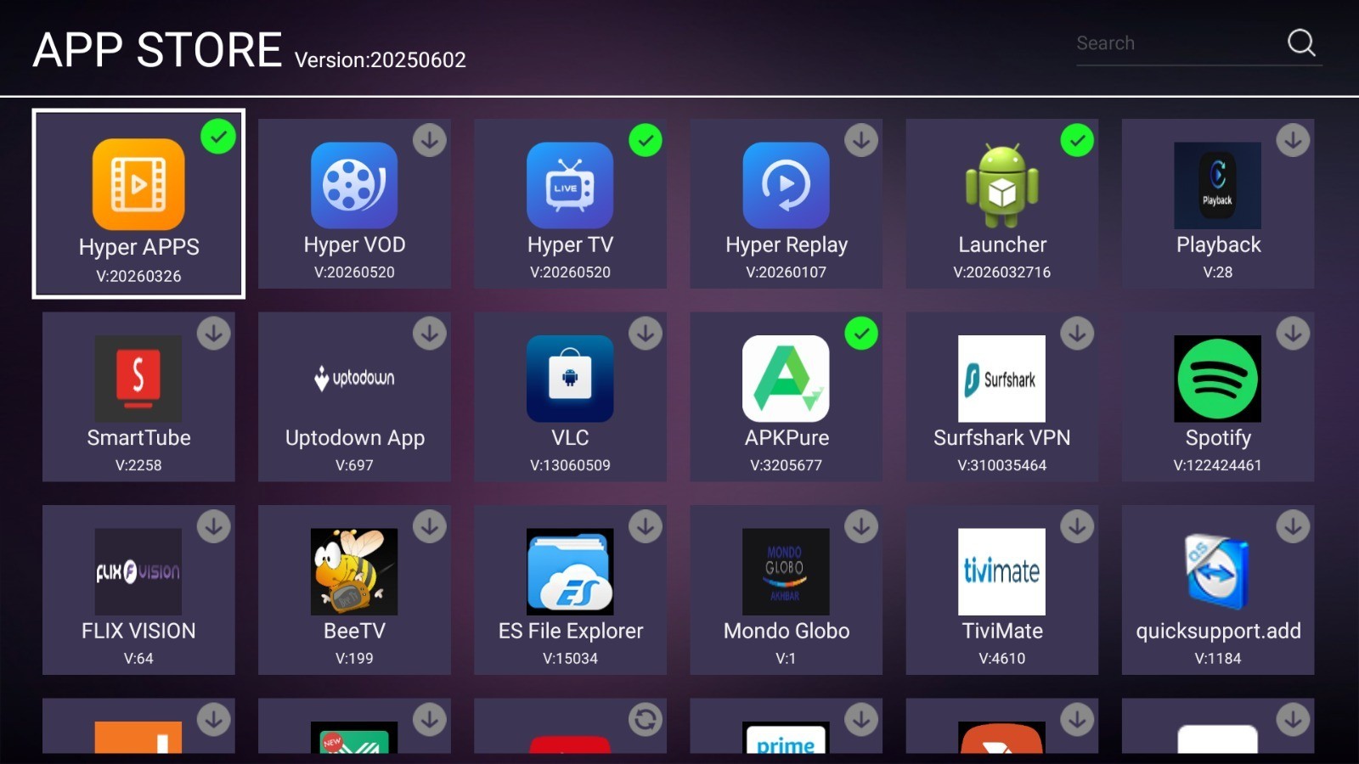Click the Mondo Globo name label

point(786,631)
